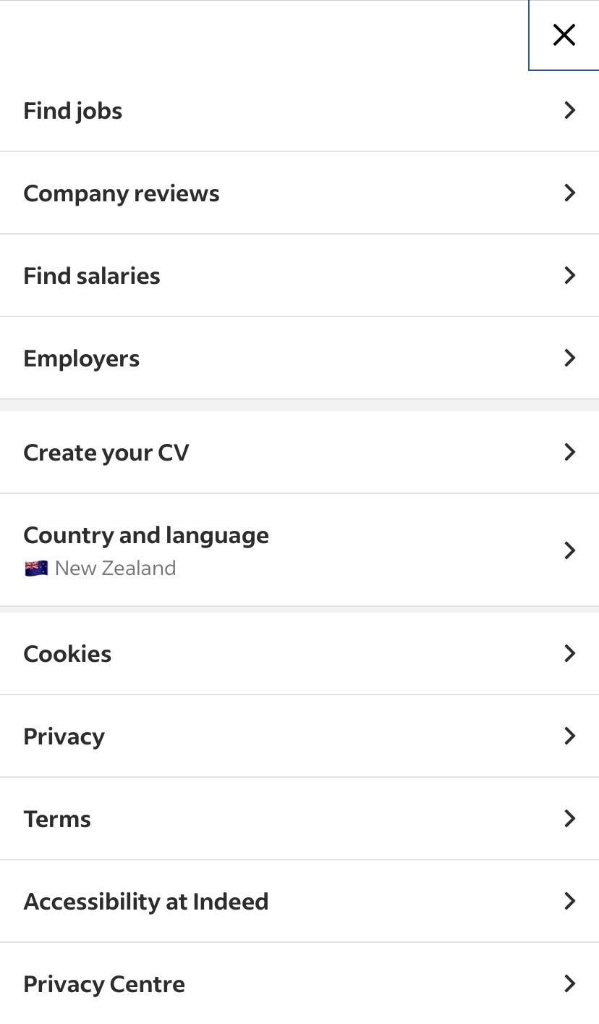
Task: Open the Terms page
Action: click(57, 819)
